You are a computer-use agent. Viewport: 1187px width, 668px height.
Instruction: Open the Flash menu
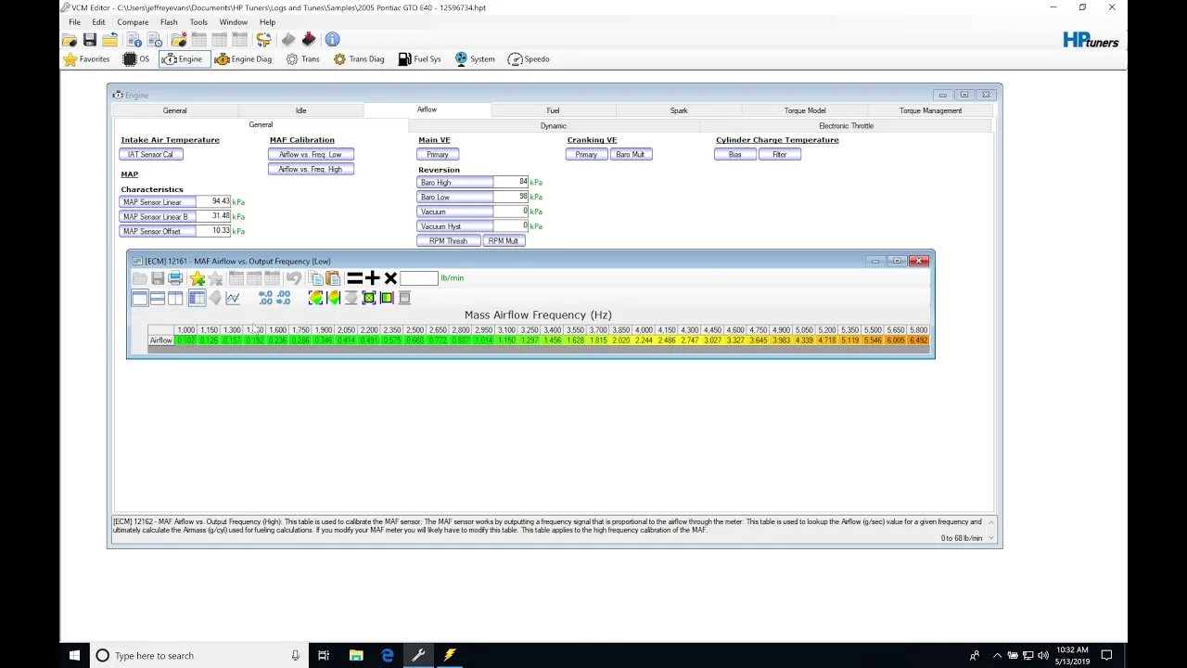coord(169,22)
